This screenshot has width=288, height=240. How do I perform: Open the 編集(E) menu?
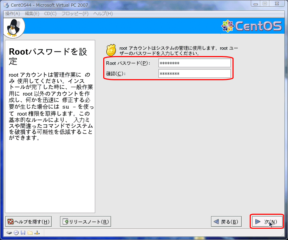coord(32,14)
